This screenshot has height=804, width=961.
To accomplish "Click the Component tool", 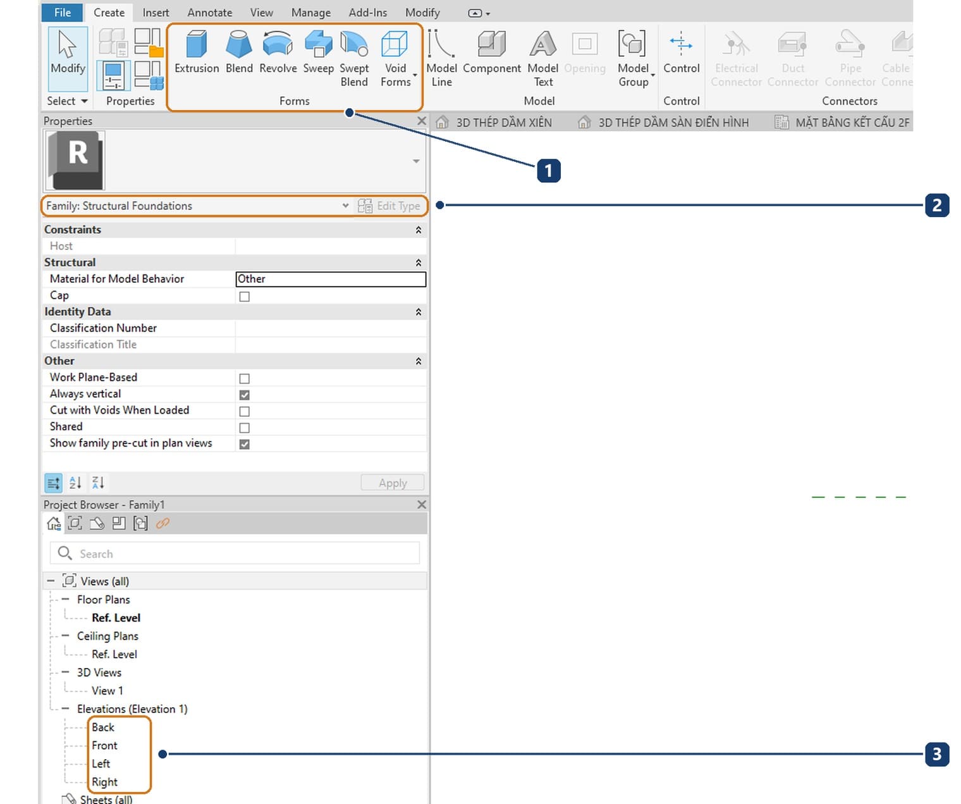I will tap(491, 53).
